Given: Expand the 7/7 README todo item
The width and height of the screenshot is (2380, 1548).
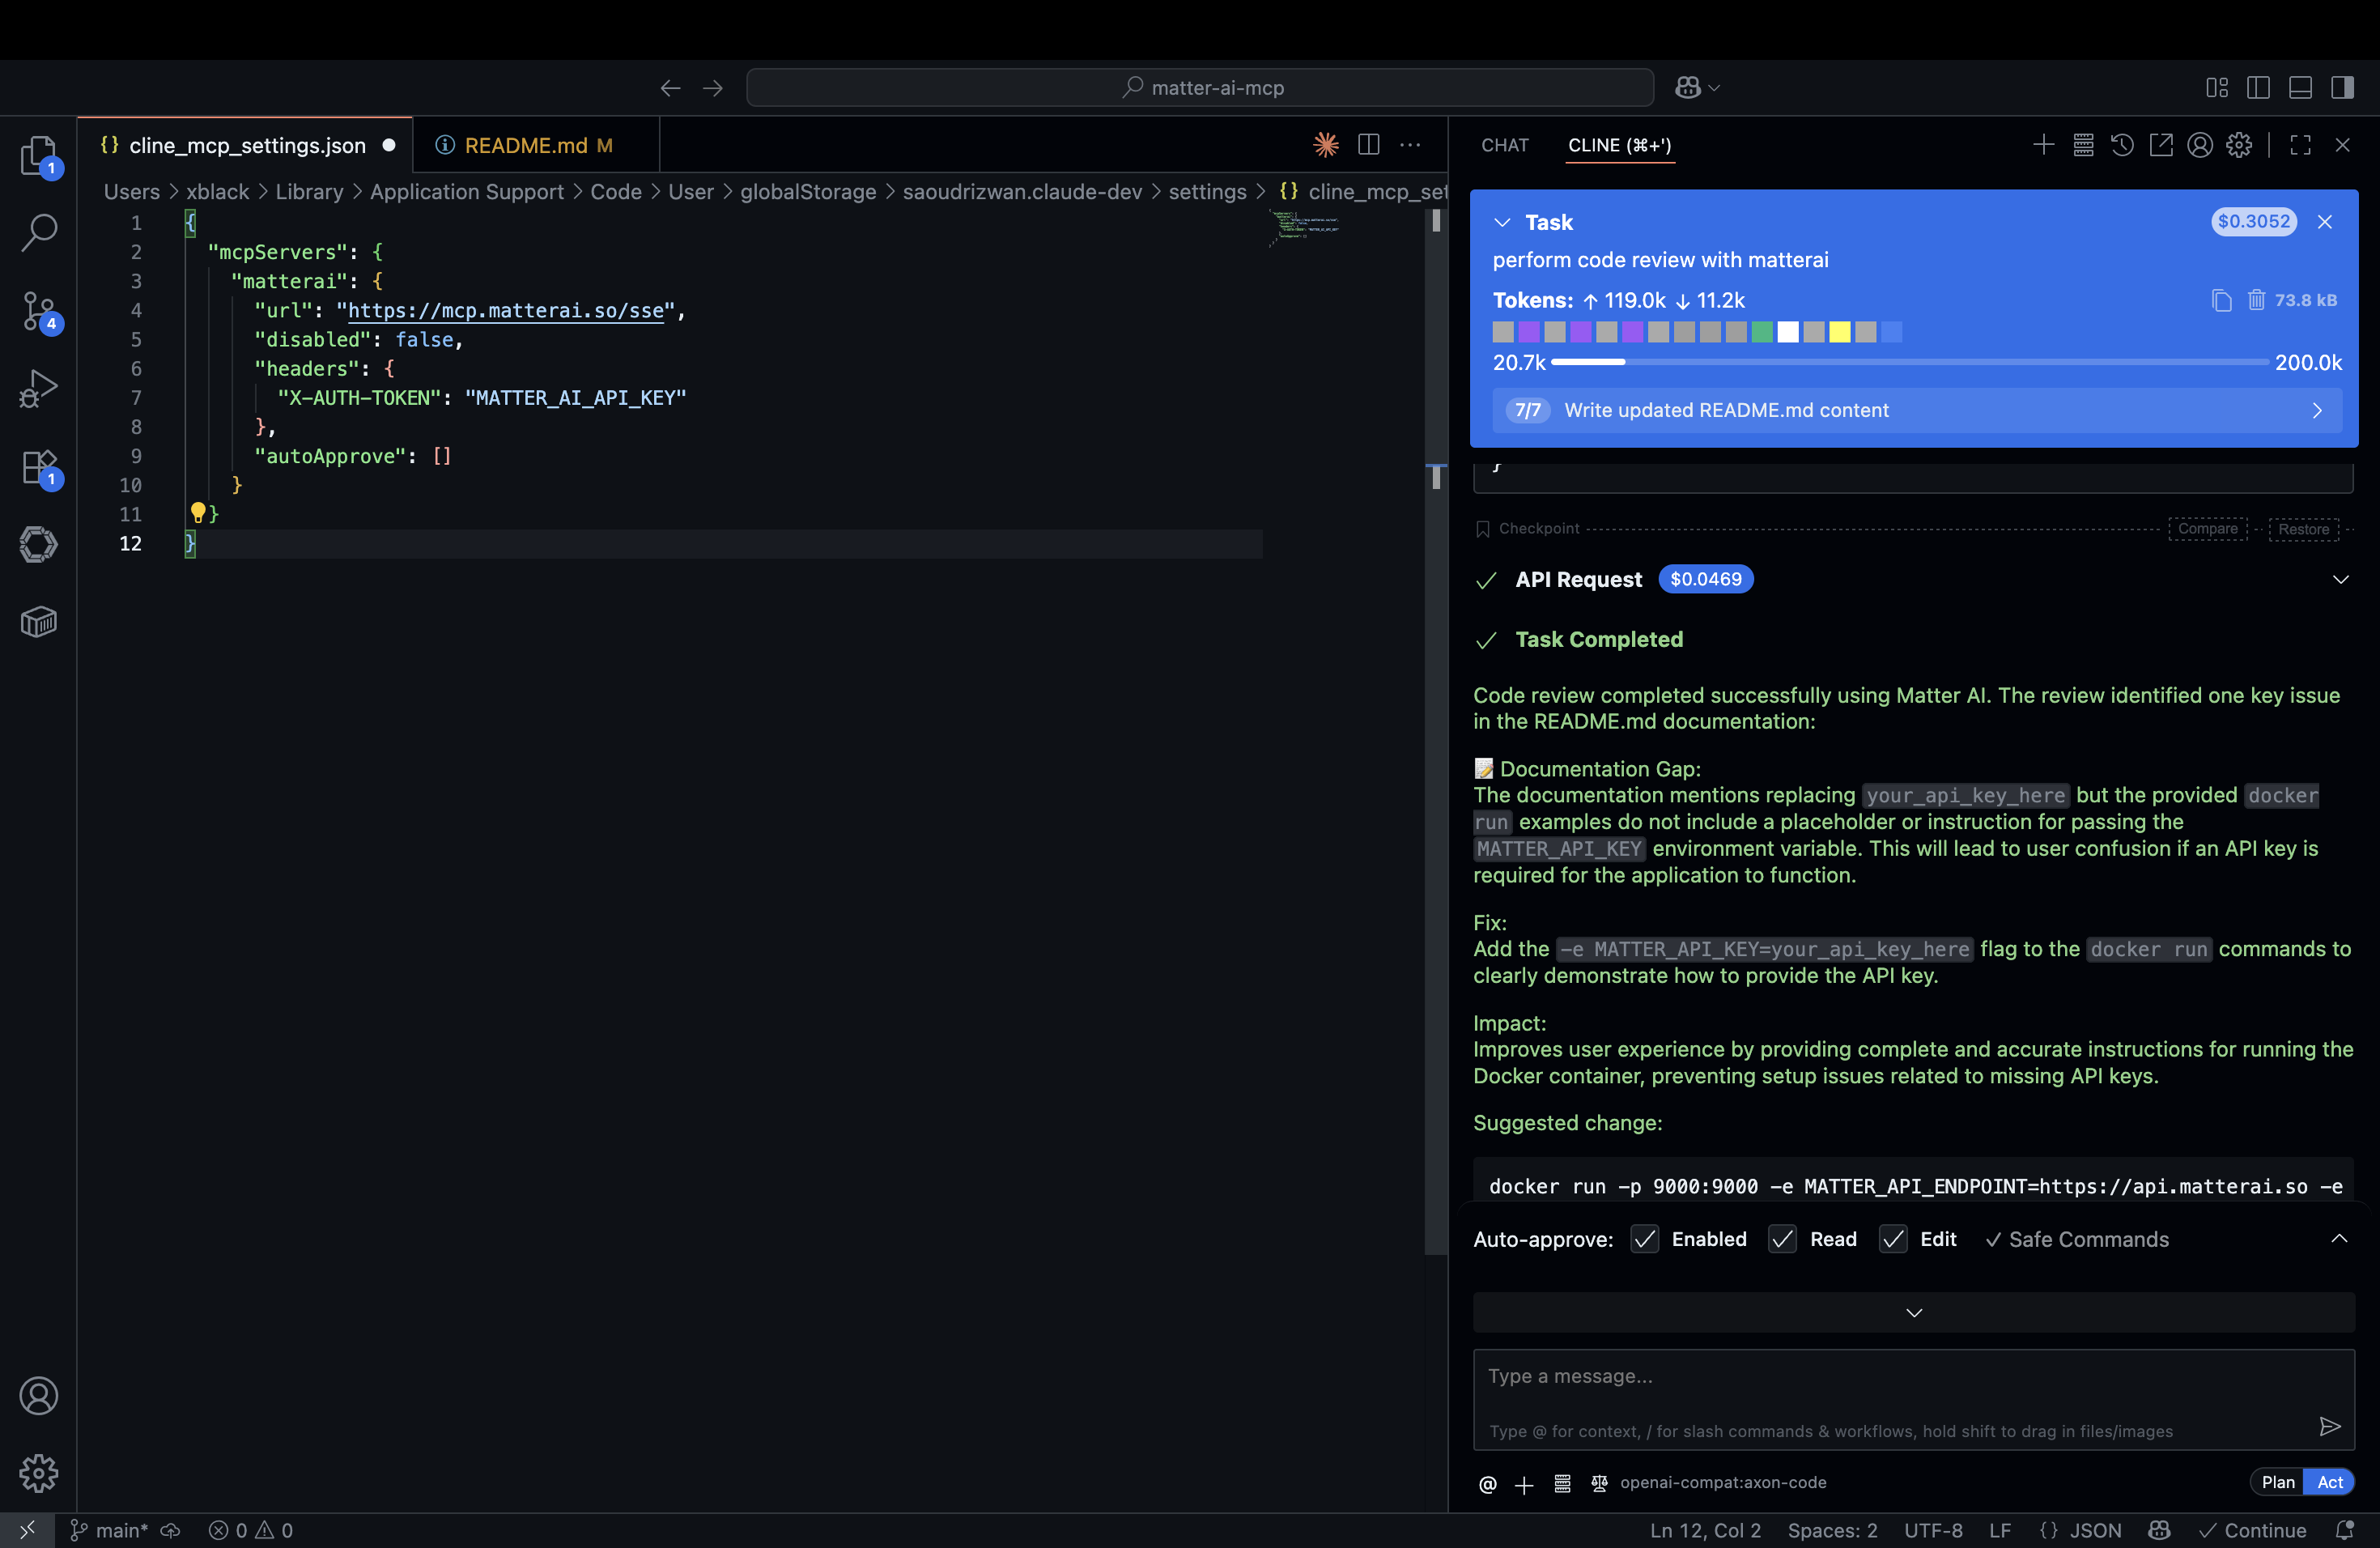Looking at the screenshot, I should coord(2317,410).
